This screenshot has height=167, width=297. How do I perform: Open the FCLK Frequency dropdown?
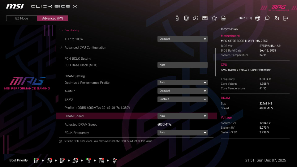[x=183, y=133]
